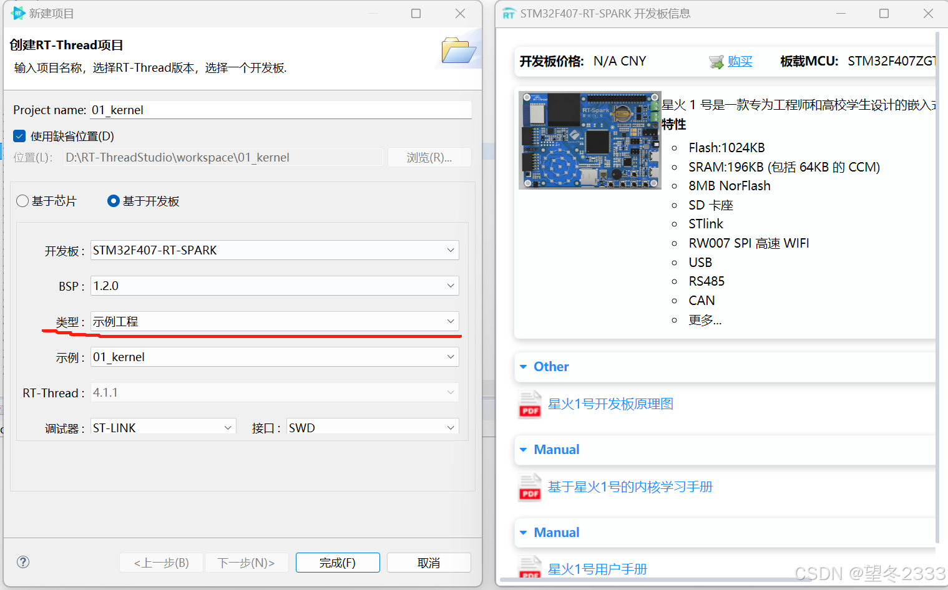Open the 基于星火1号的内核学习手册 link
This screenshot has width=948, height=590.
pos(630,486)
